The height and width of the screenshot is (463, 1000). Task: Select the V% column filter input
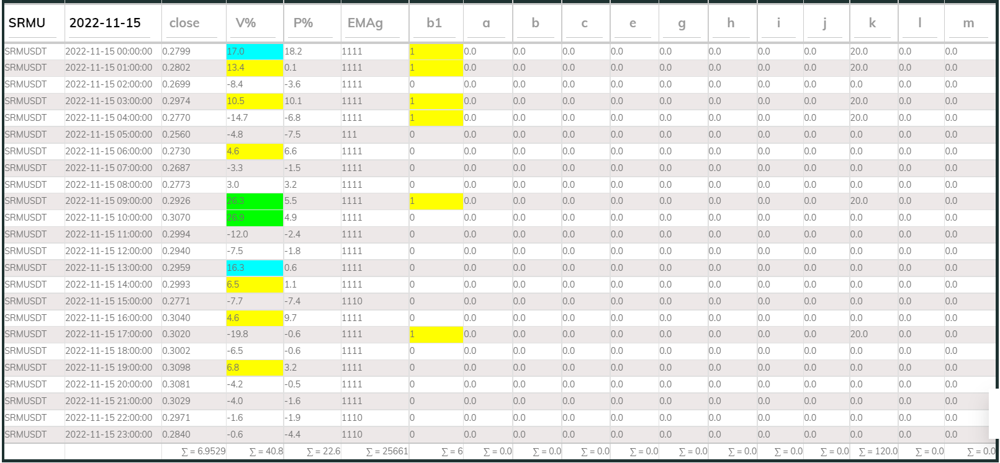point(253,24)
